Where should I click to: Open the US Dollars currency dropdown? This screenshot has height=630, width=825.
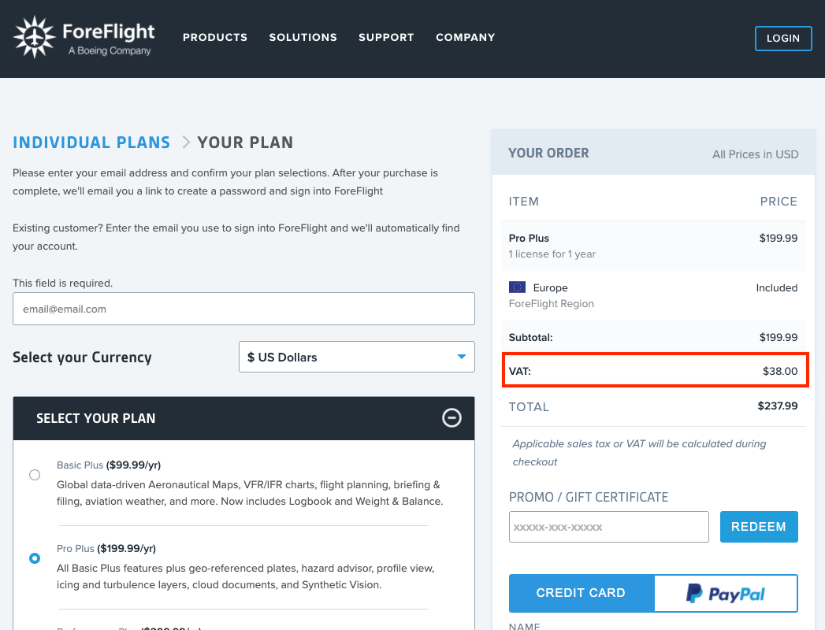click(357, 357)
